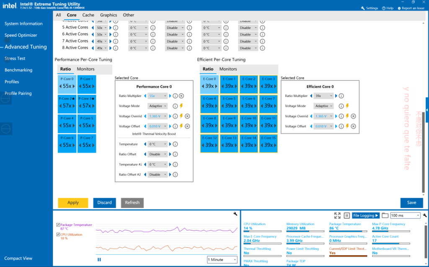
Task: Click lightning icon beside Efficient Voltage Mode
Action: (347, 106)
